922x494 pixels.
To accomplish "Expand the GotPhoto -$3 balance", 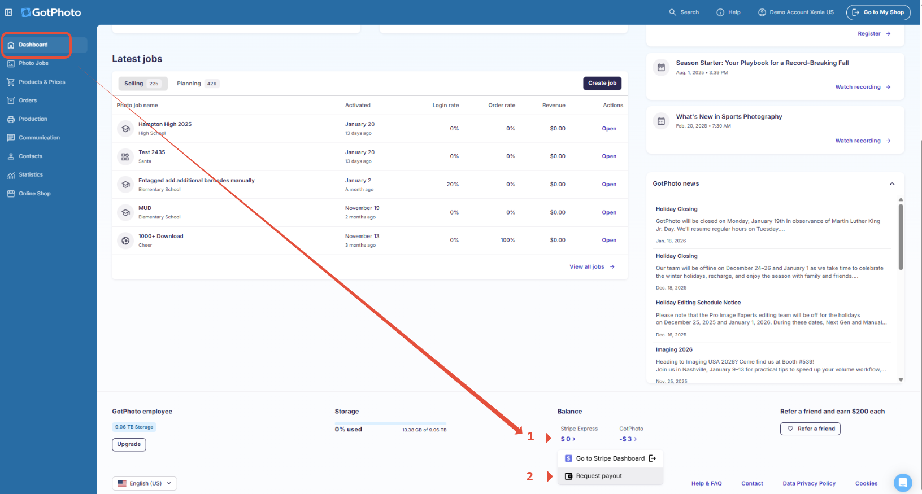I will click(x=628, y=439).
